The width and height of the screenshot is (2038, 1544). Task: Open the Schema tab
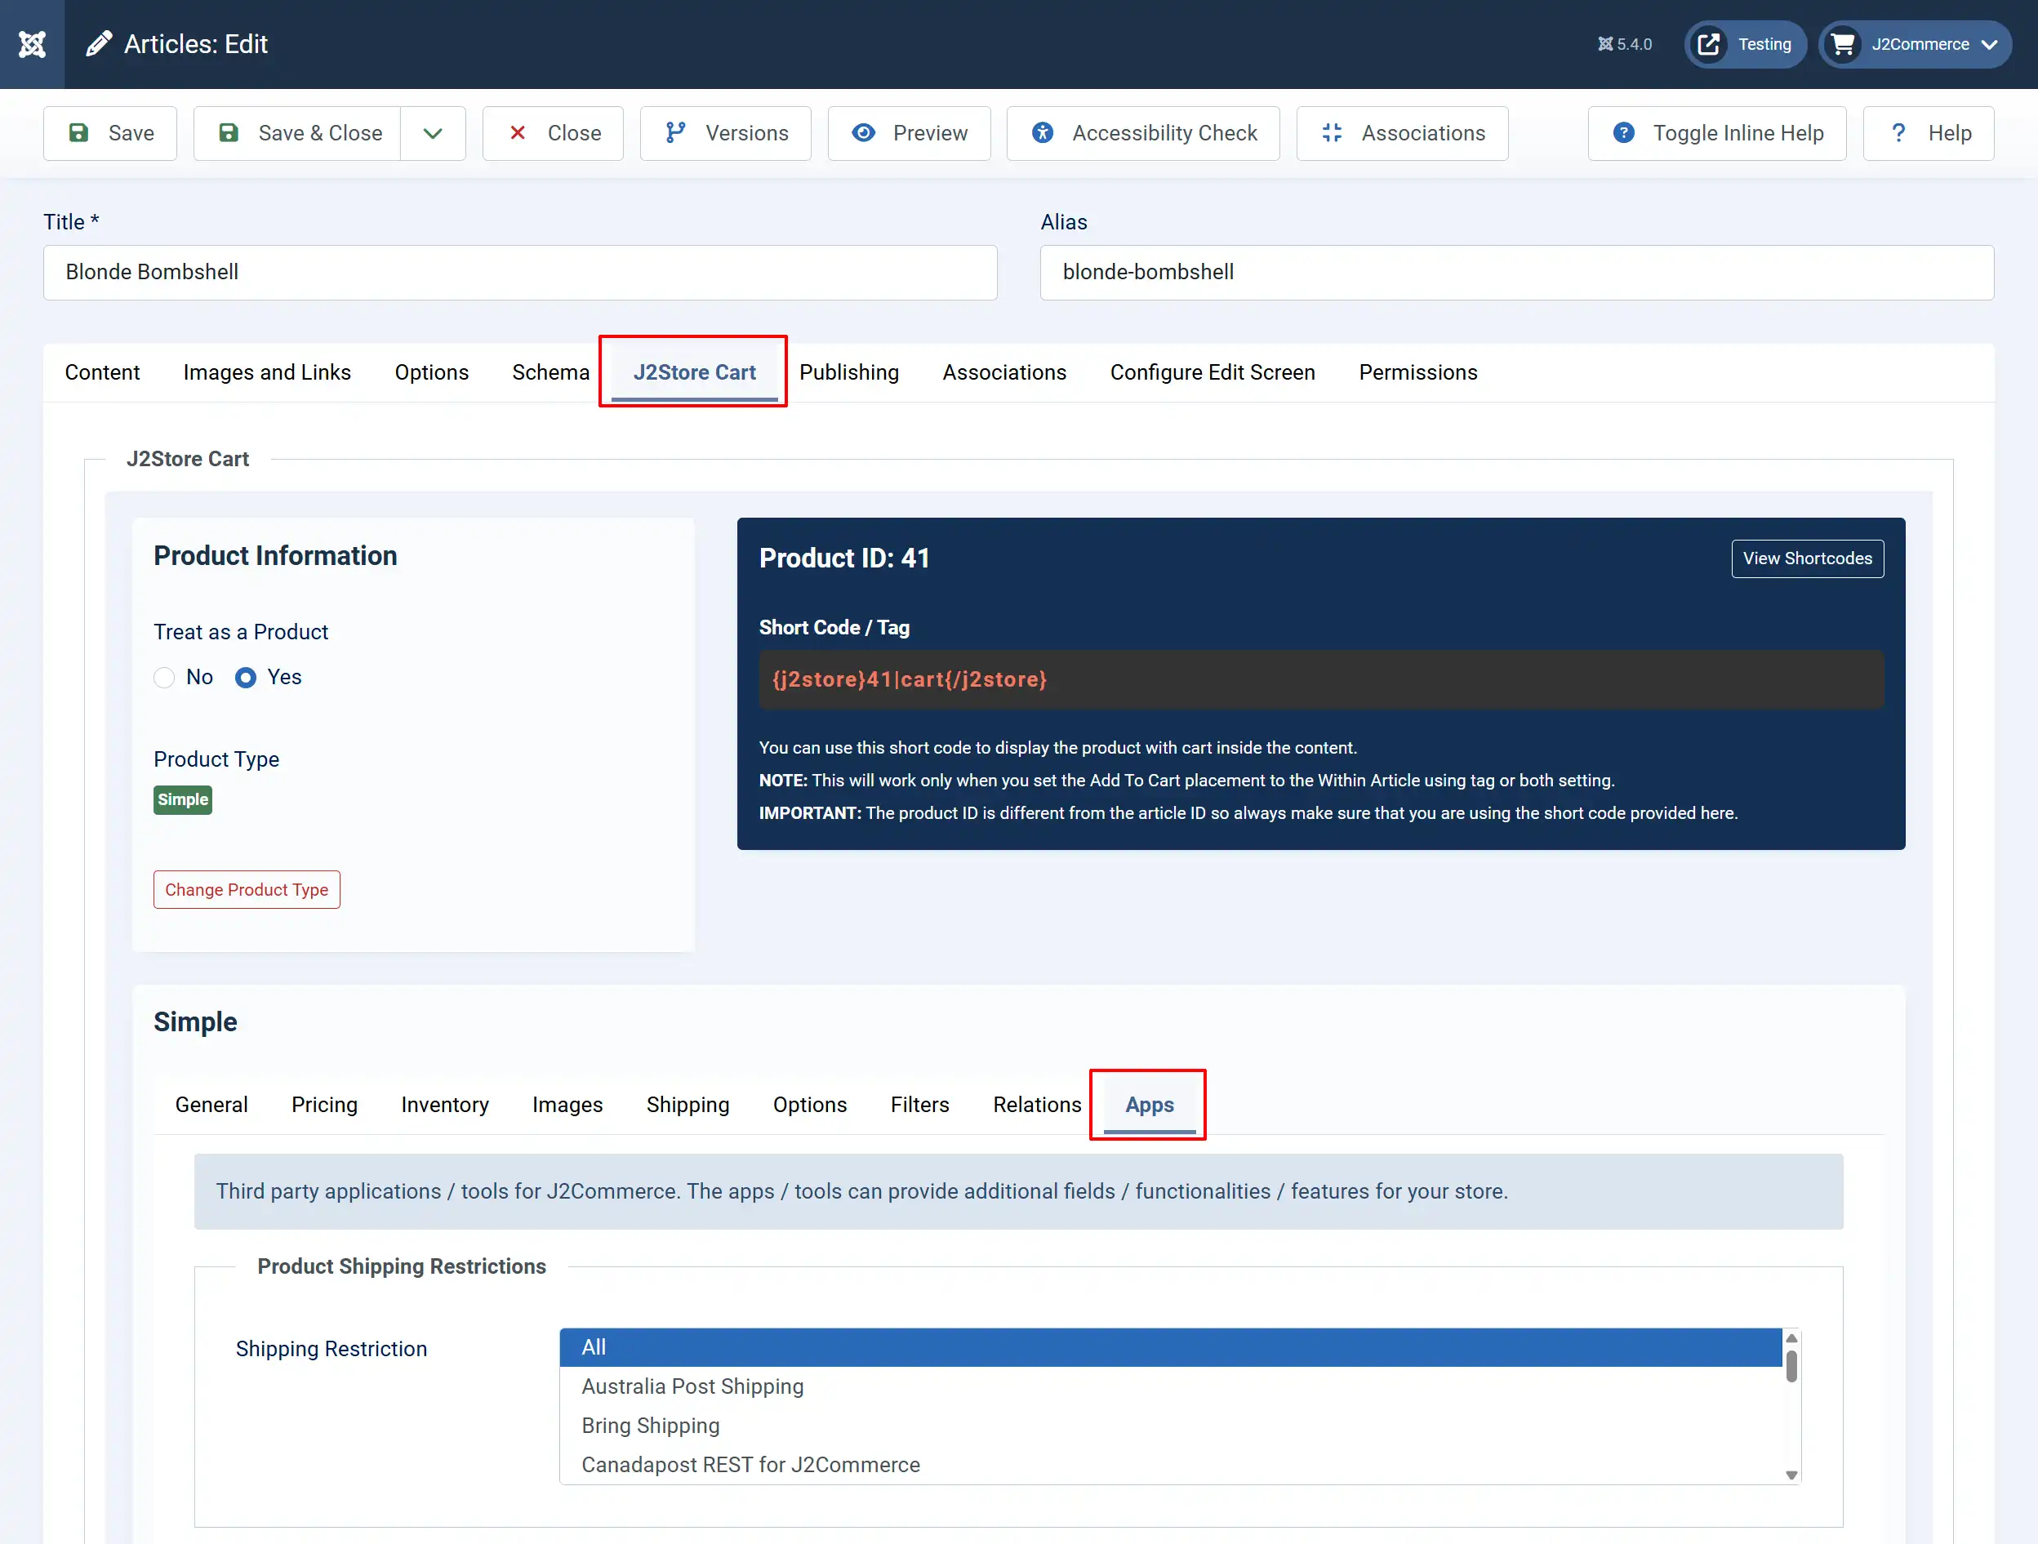pyautogui.click(x=550, y=372)
